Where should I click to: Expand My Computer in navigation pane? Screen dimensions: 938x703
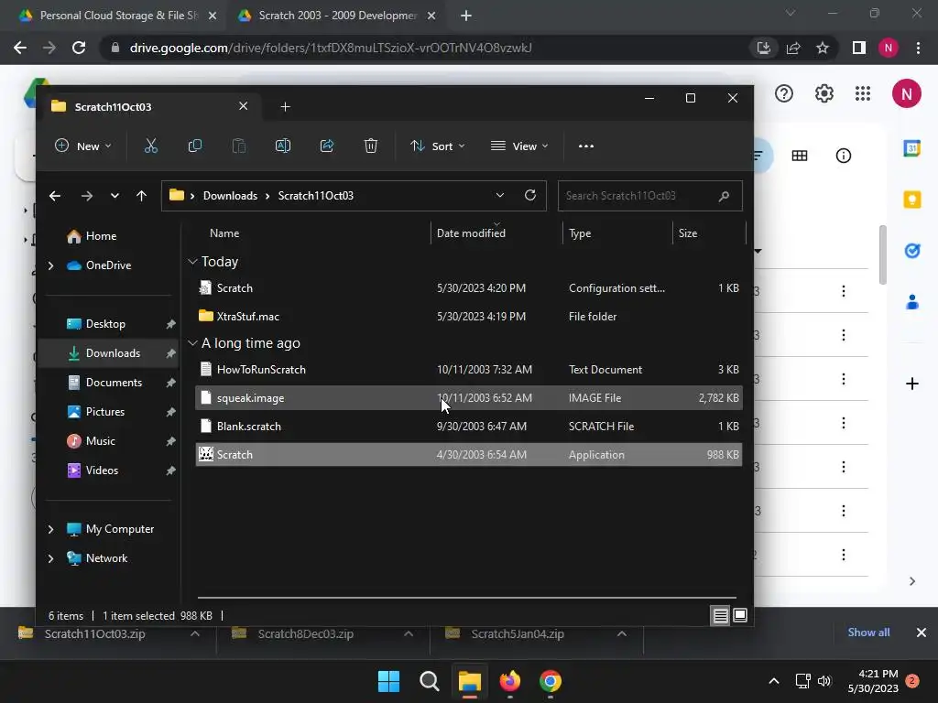(x=51, y=529)
